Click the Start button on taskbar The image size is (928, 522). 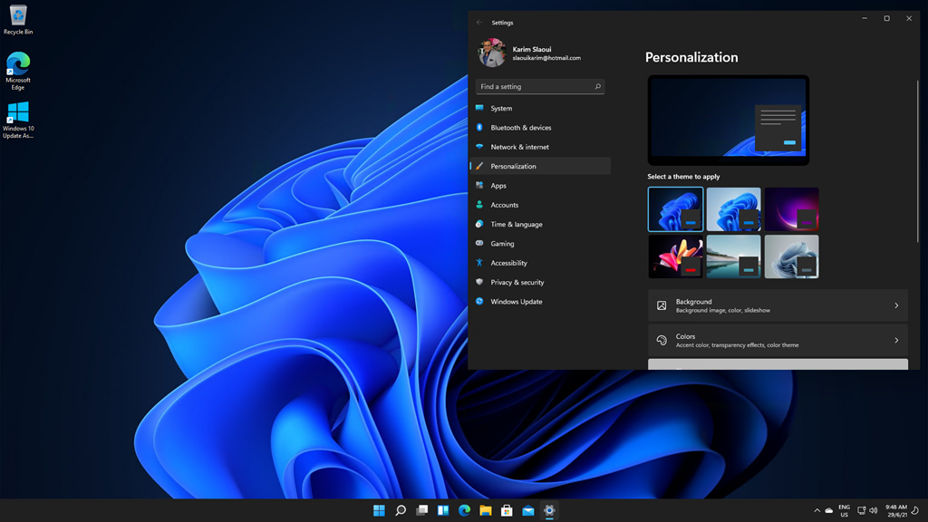click(x=379, y=511)
